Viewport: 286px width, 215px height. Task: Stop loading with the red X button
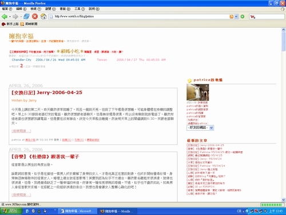(x=35, y=17)
